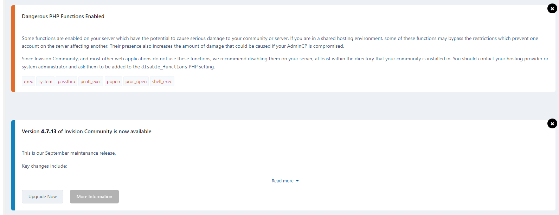Click the passthru function tag
This screenshot has height=215, width=559.
pos(66,82)
